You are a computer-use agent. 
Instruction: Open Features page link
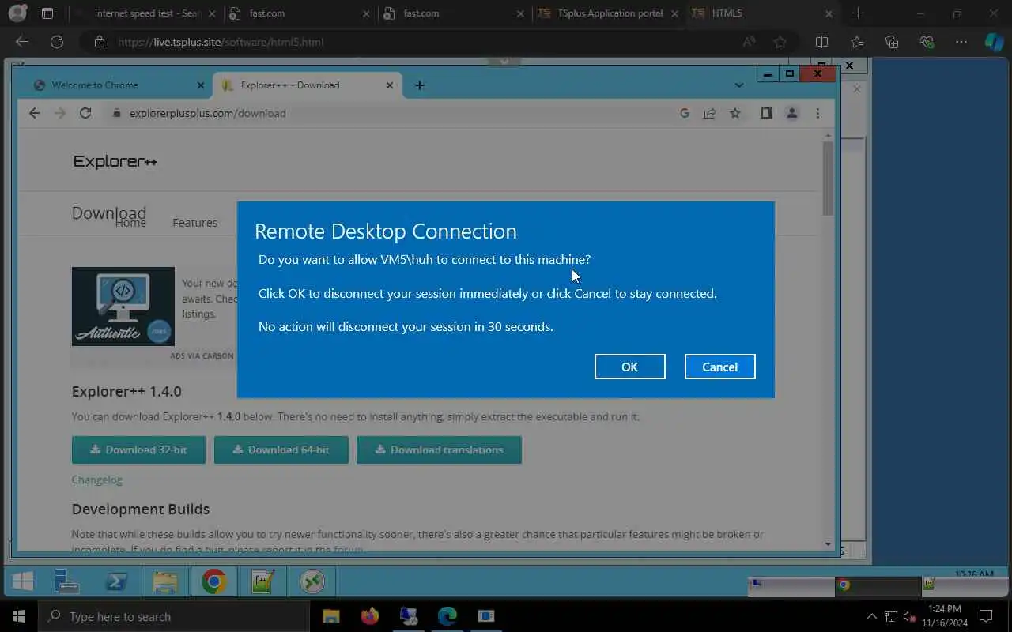[x=195, y=223]
